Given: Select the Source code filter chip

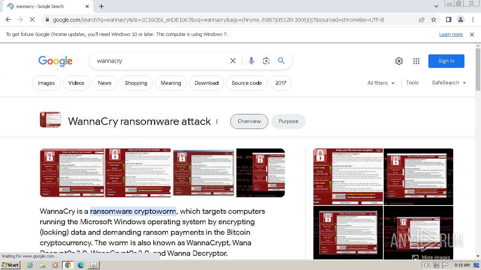Looking at the screenshot, I should click(x=247, y=83).
